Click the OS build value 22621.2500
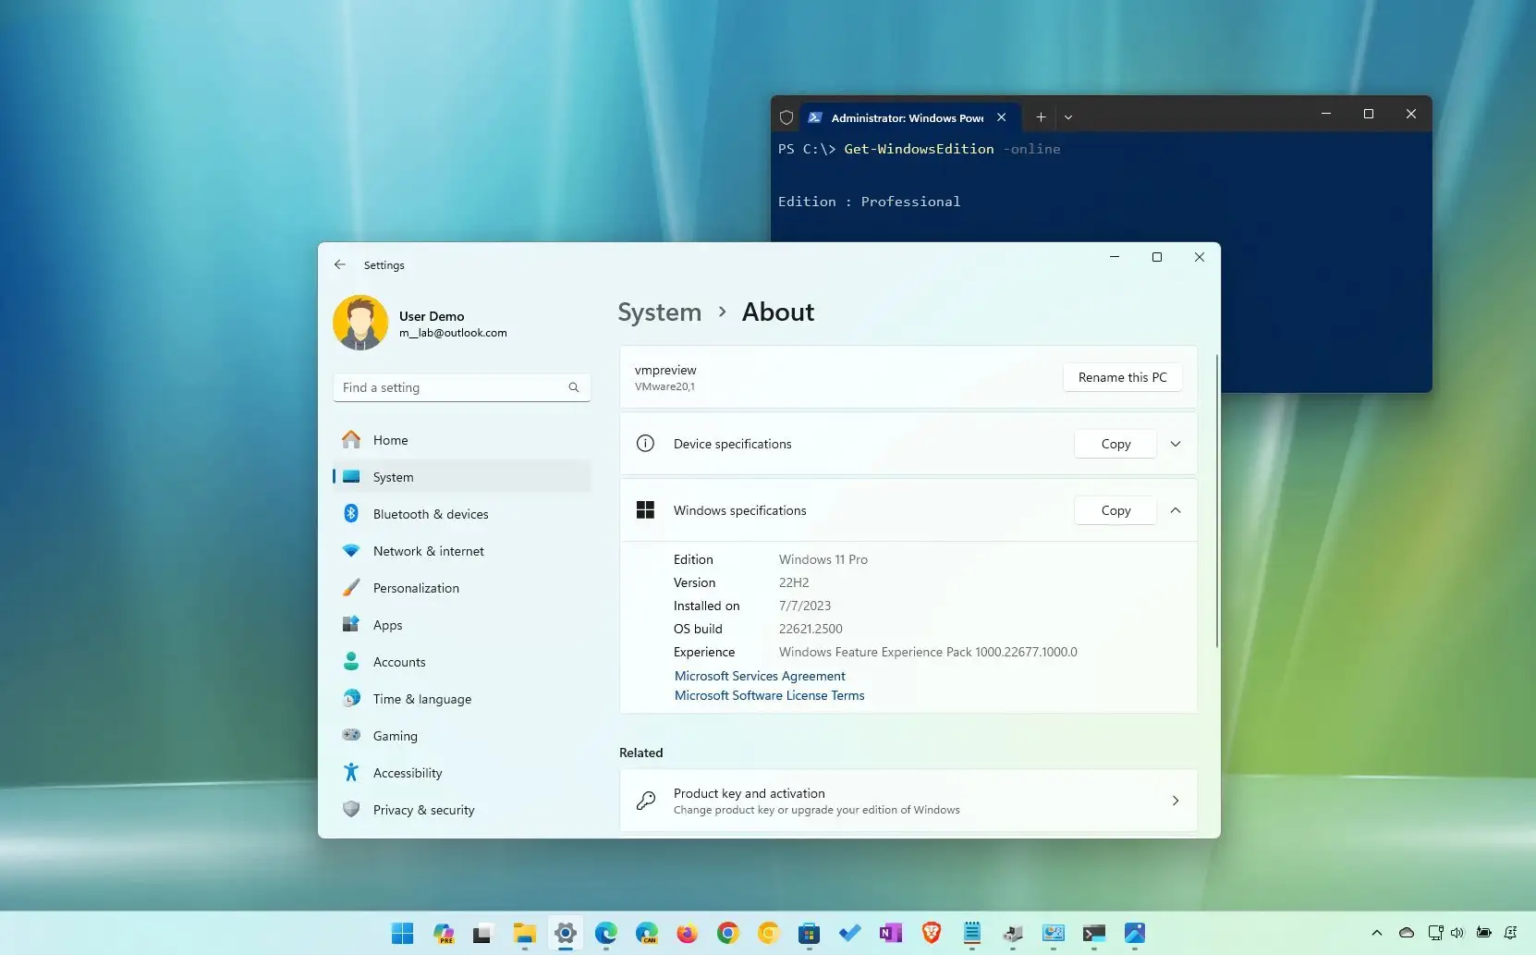 pos(811,629)
